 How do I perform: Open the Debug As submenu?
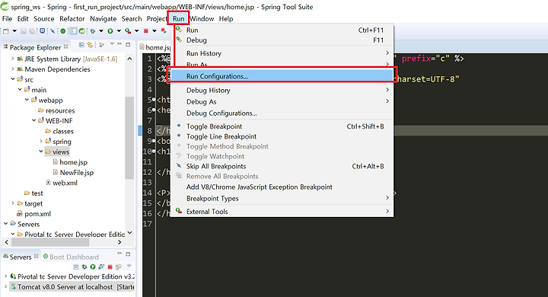pos(282,102)
